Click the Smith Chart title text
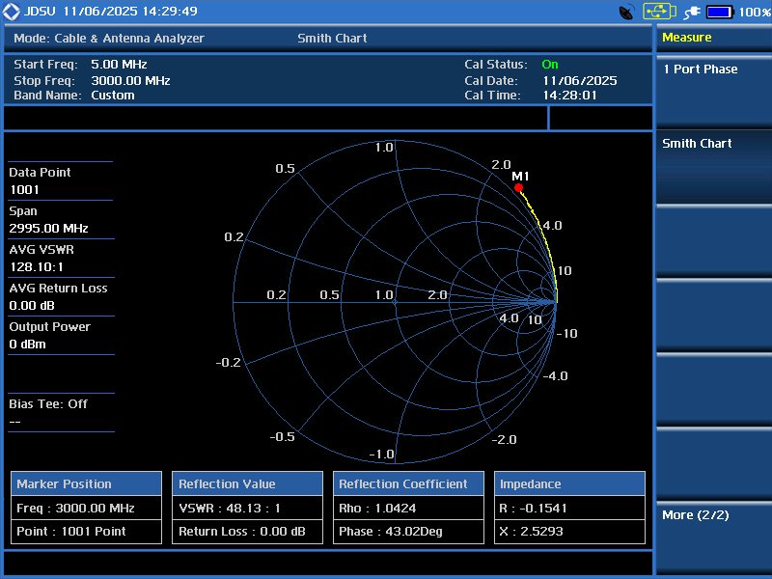Viewport: 772px width, 579px height. click(332, 39)
